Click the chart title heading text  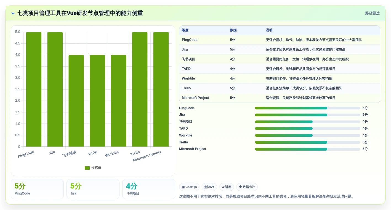pos(80,13)
